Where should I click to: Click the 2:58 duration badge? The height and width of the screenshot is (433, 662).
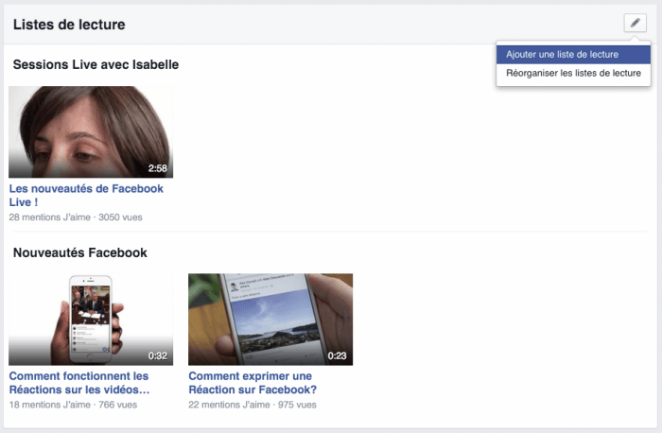(x=157, y=169)
